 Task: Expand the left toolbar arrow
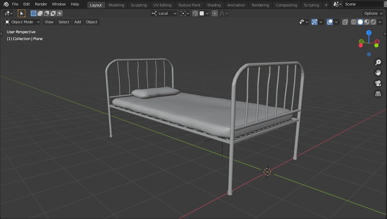[x=1, y=34]
